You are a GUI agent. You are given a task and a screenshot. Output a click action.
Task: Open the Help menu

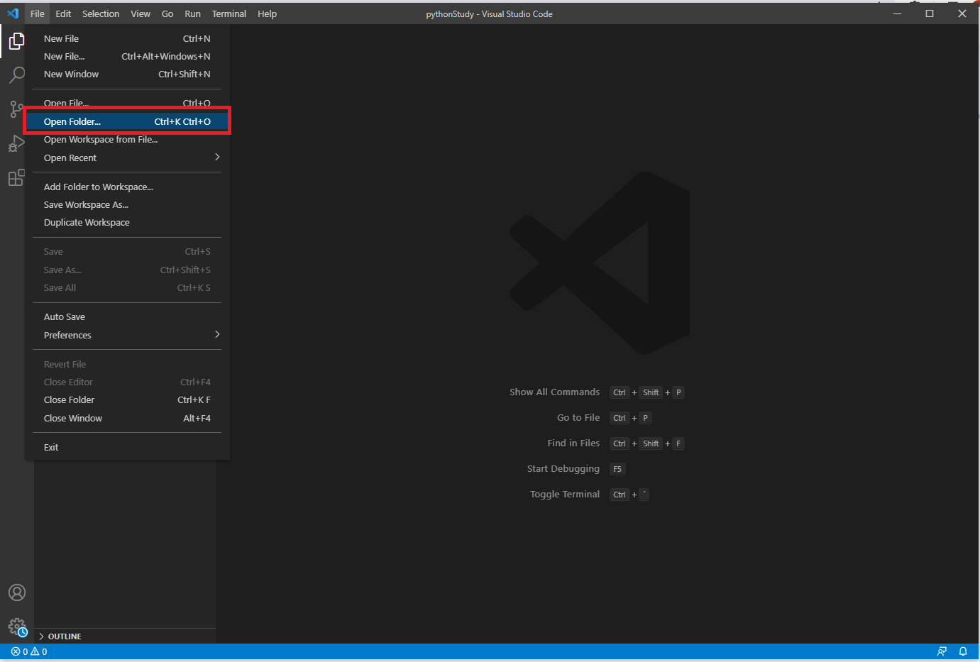[x=267, y=13]
